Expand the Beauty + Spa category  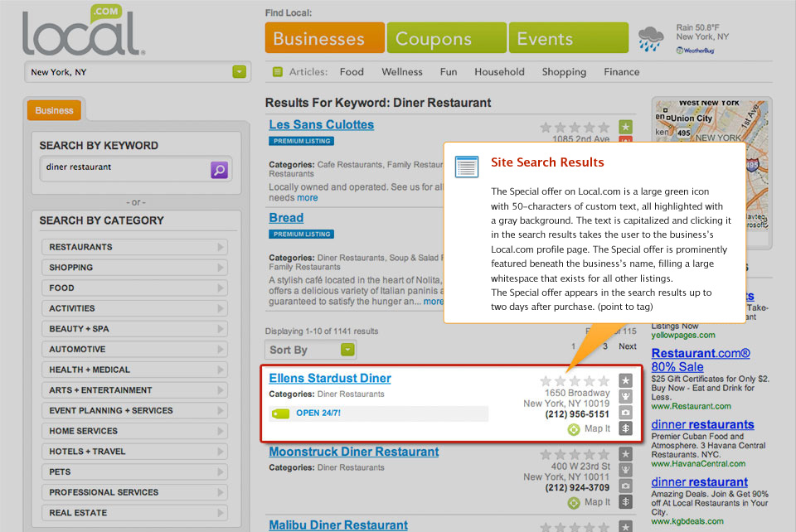point(134,329)
